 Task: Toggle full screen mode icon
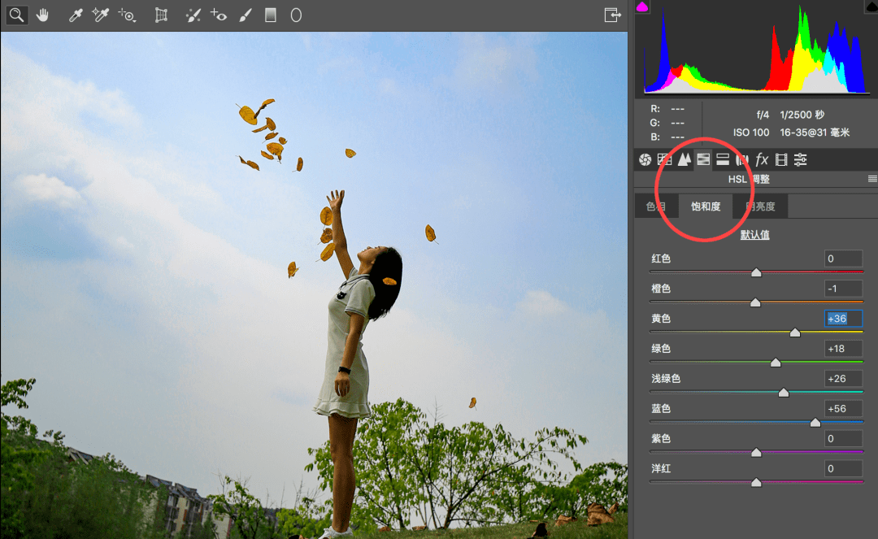[613, 15]
